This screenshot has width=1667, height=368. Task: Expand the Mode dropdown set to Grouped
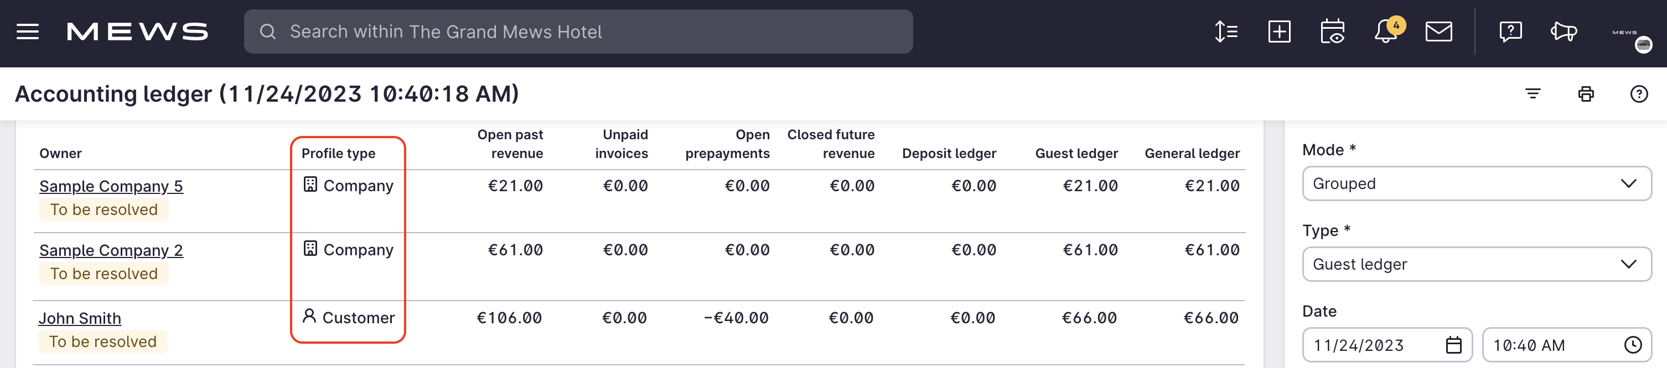click(x=1476, y=184)
